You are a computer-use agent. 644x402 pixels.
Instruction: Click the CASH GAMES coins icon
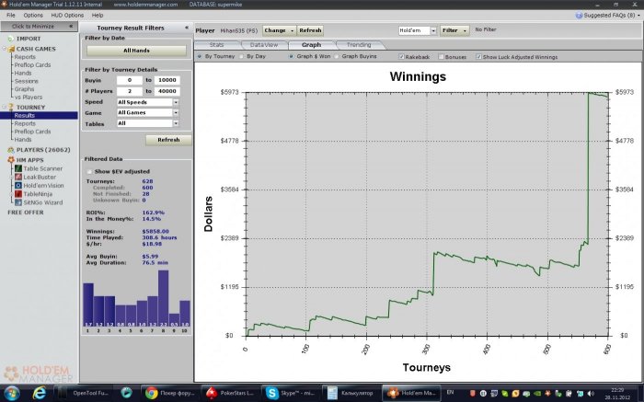tap(11, 49)
